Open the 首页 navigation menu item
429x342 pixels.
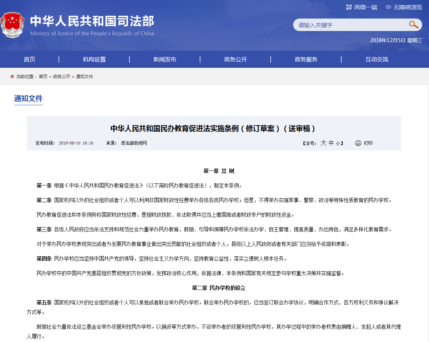30,60
